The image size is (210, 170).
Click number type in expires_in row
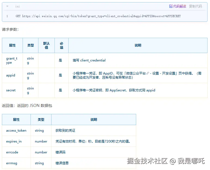(x=41, y=141)
